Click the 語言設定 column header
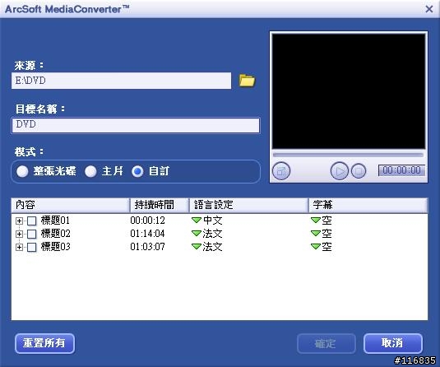The image size is (440, 367). point(248,205)
